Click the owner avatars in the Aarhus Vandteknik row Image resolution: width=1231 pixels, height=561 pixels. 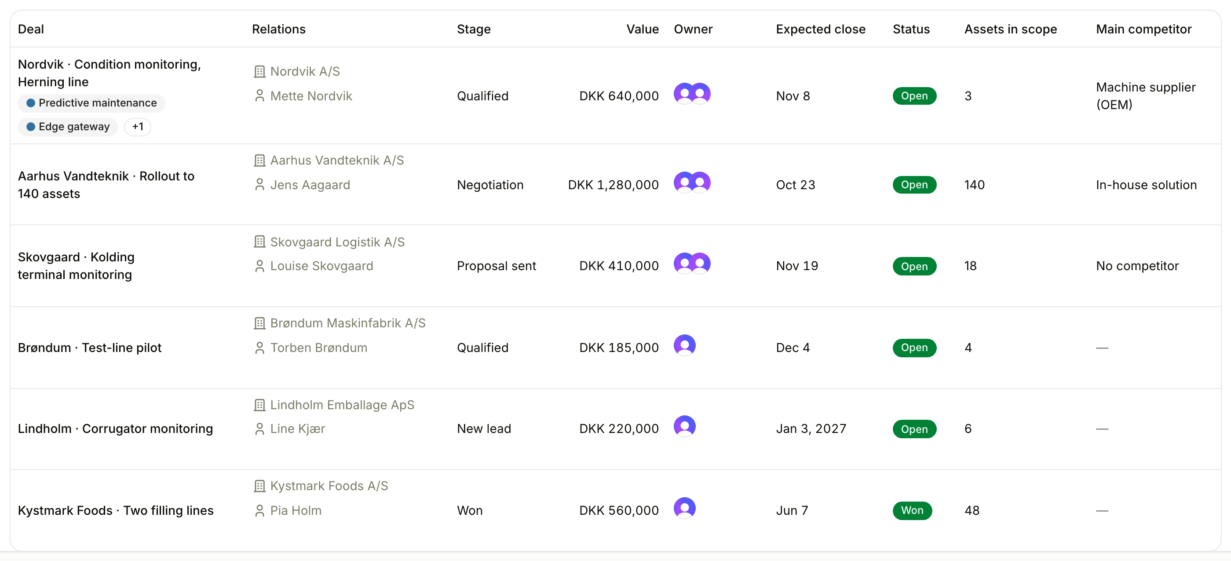[x=692, y=183]
